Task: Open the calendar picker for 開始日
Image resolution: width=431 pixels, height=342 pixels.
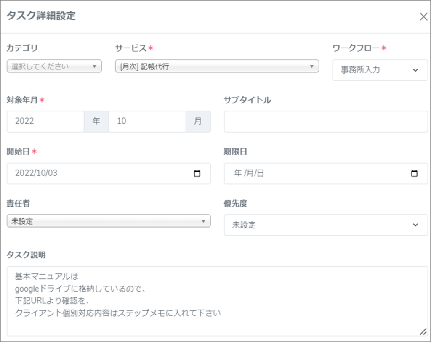Action: click(x=197, y=173)
